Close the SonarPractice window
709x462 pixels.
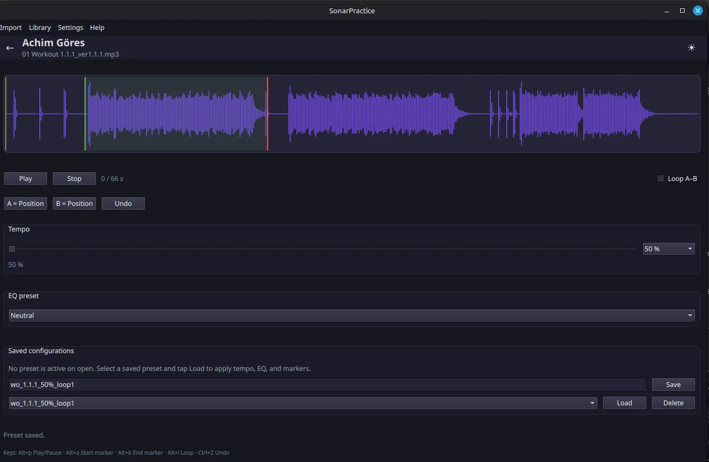pyautogui.click(x=698, y=11)
